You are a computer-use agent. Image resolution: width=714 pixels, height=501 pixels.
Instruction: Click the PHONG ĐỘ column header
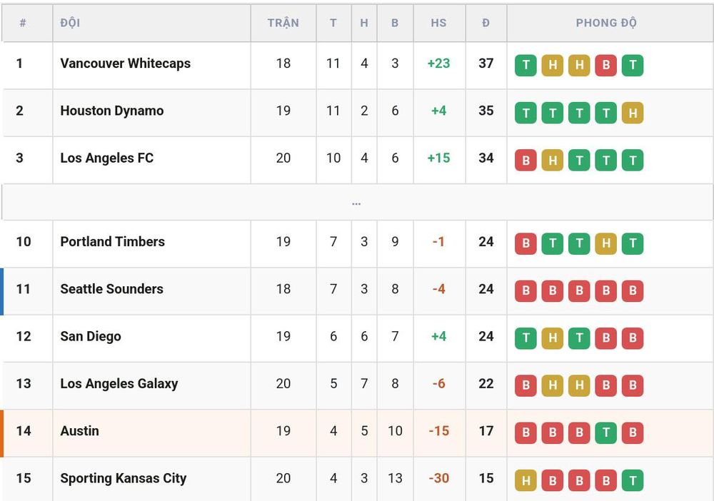pyautogui.click(x=606, y=23)
